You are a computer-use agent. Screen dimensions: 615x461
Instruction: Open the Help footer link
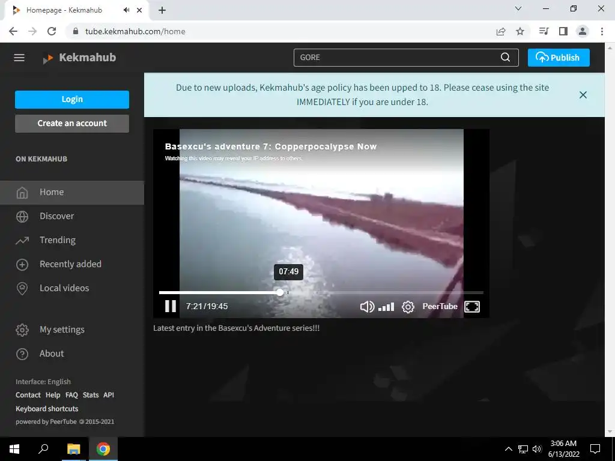click(x=53, y=395)
